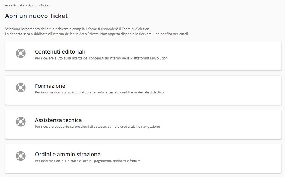Go back to Area Privata breadcrumb
Image resolution: width=285 pixels, height=177 pixels.
[x=15, y=5]
